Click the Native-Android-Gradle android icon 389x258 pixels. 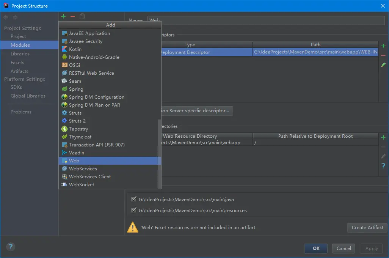click(x=64, y=57)
